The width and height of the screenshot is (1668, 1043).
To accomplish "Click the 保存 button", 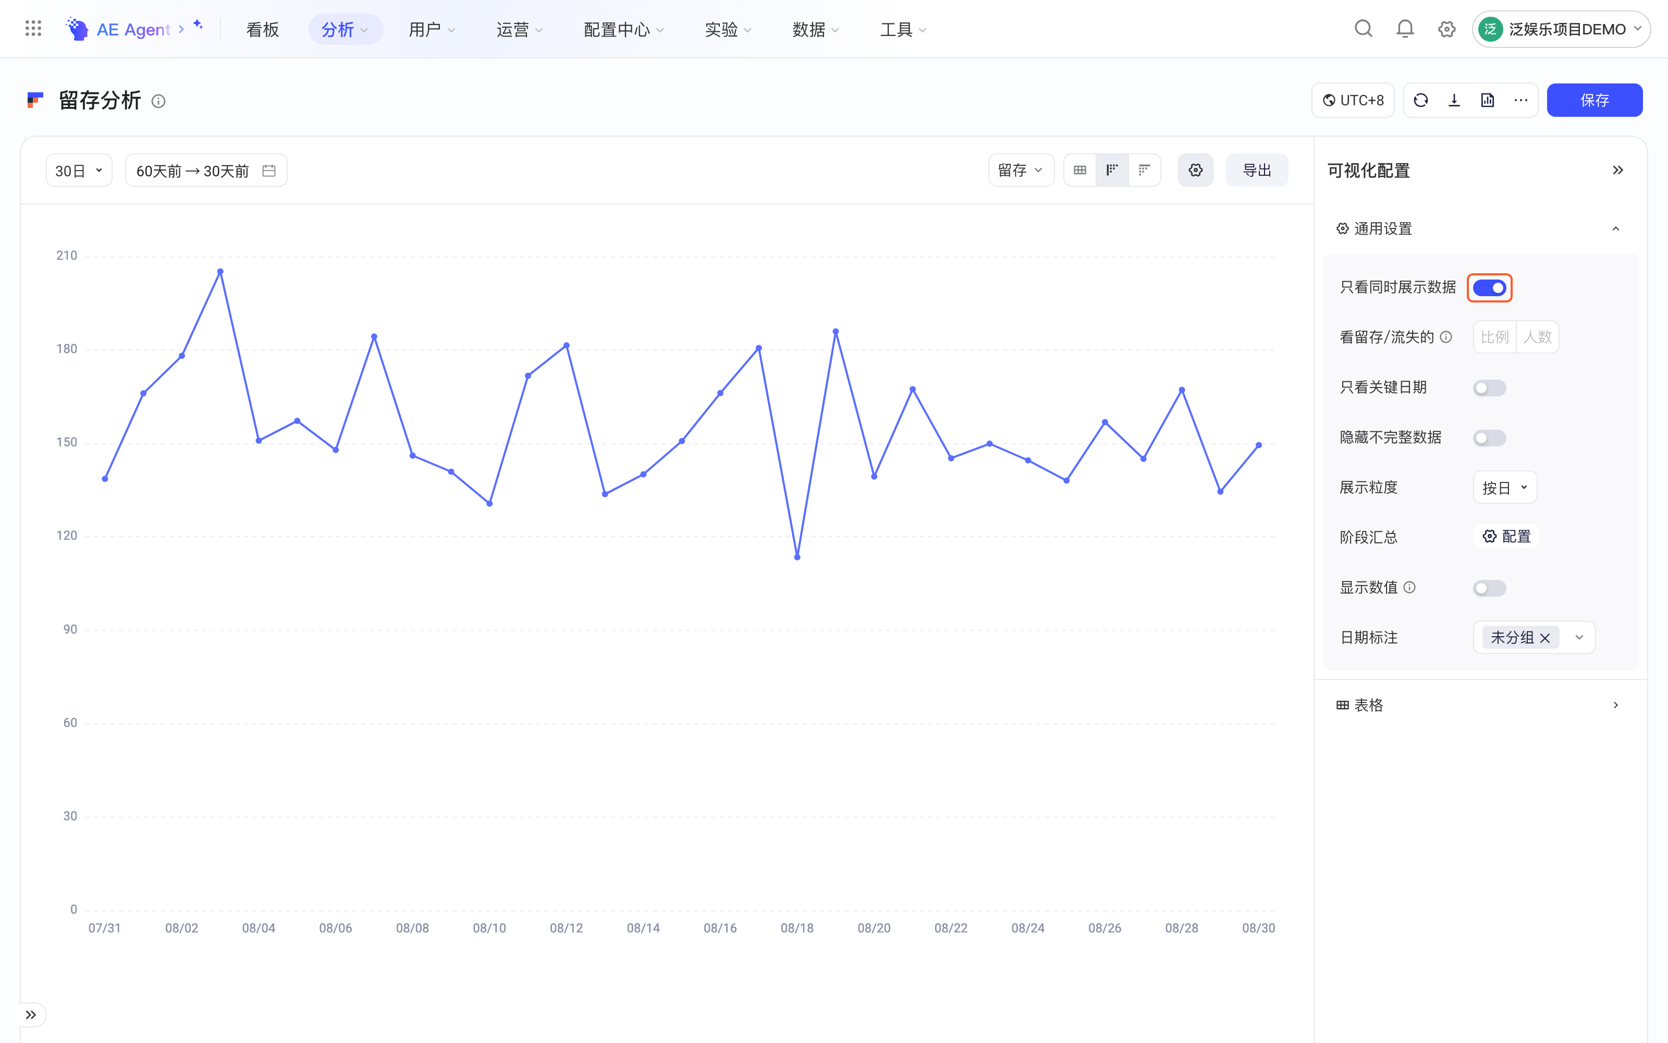I will [1595, 101].
